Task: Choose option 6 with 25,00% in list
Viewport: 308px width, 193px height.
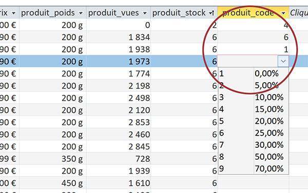Action: 254,133
